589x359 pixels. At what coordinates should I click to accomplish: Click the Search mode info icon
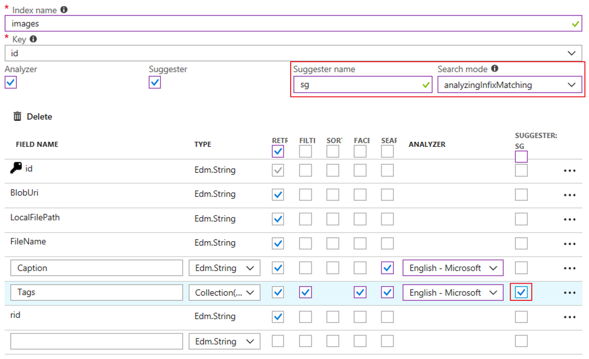coord(494,69)
